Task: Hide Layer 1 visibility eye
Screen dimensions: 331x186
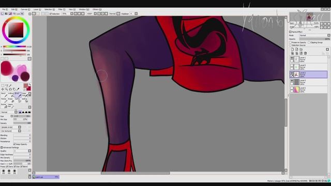Action: pos(292,58)
